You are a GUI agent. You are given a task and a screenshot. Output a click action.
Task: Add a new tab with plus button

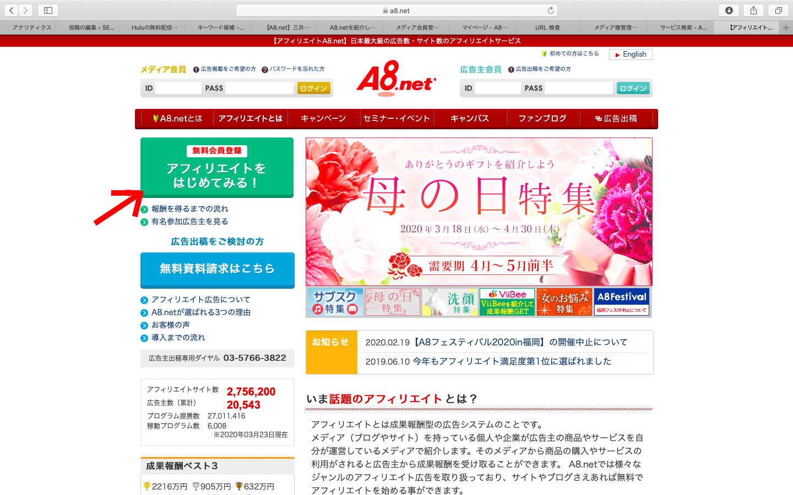click(x=786, y=28)
